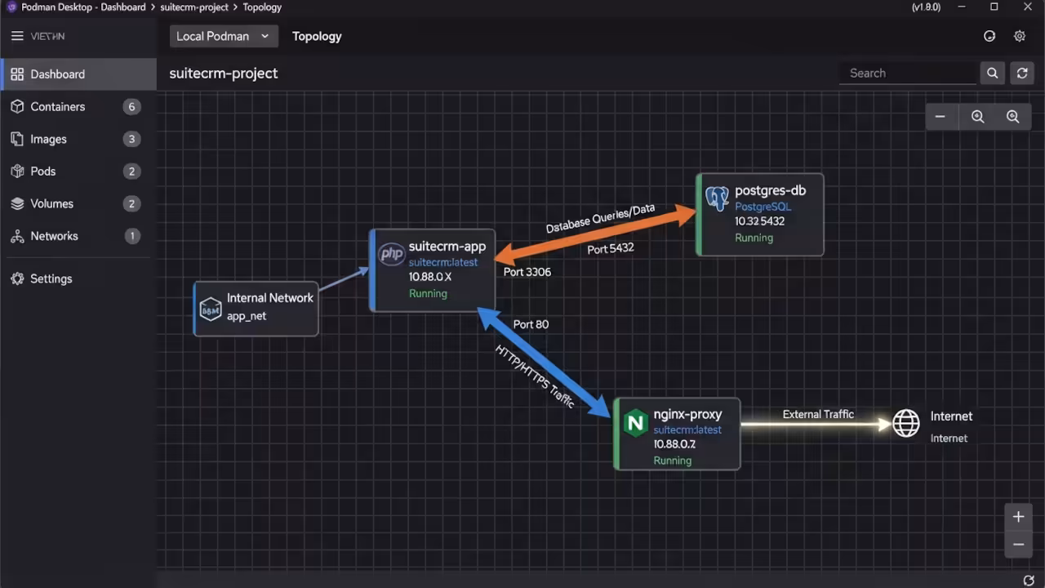Click the Pods box icon
The width and height of the screenshot is (1045, 588).
(x=17, y=171)
